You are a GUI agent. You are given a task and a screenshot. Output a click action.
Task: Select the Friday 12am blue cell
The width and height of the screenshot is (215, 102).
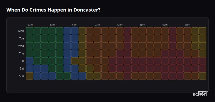(x=30, y=61)
